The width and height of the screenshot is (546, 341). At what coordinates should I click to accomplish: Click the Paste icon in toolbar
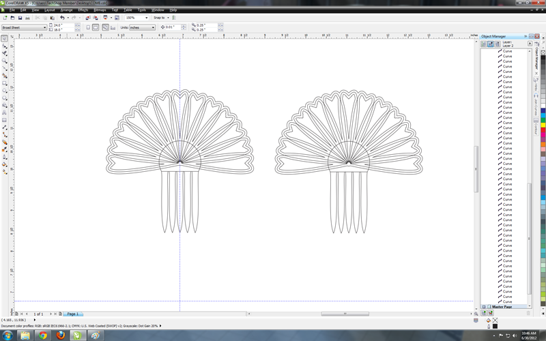[53, 18]
